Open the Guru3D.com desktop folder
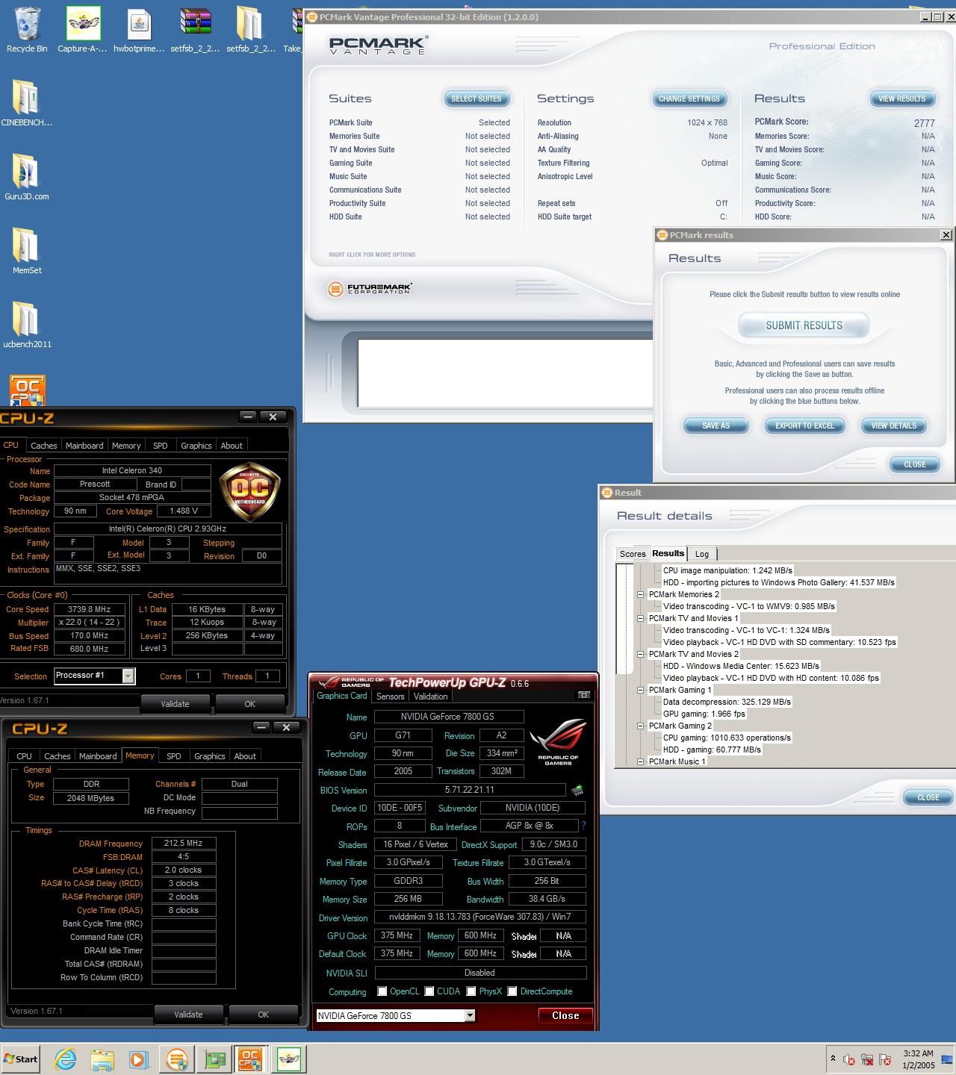 point(27,177)
